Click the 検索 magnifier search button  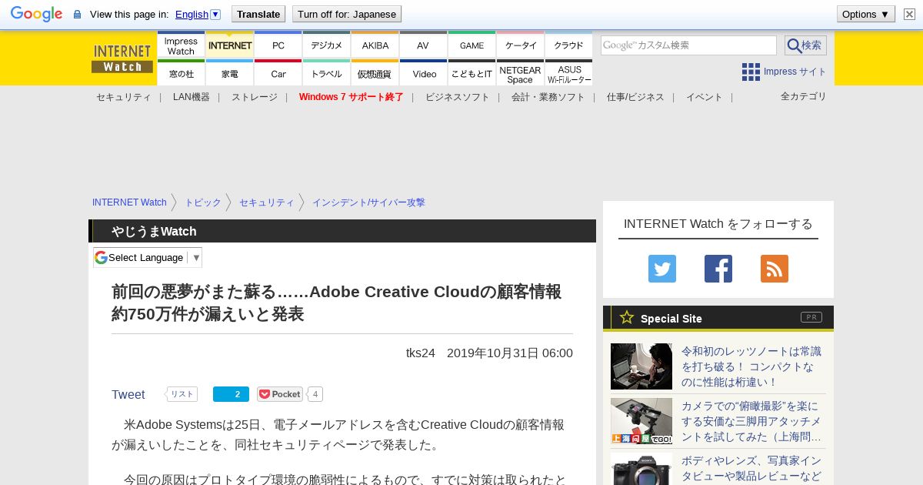805,45
